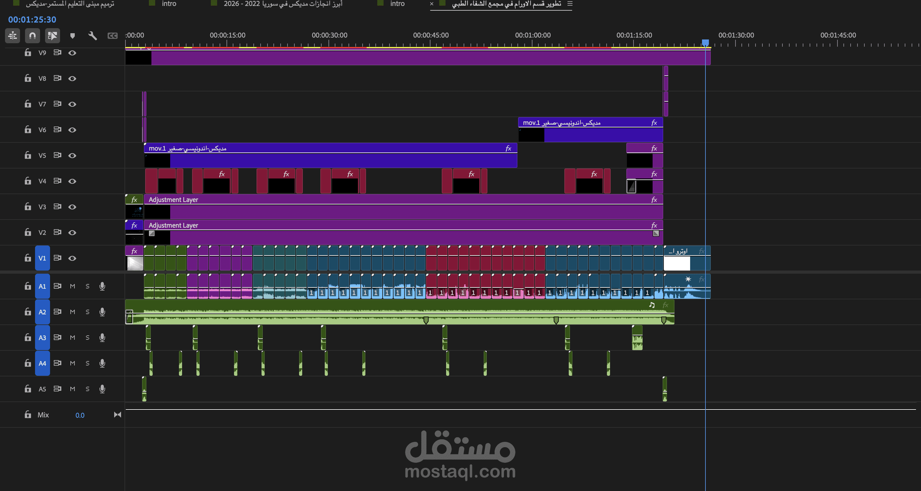Hide track V5 output eye
This screenshot has height=491, width=921.
tap(72, 156)
